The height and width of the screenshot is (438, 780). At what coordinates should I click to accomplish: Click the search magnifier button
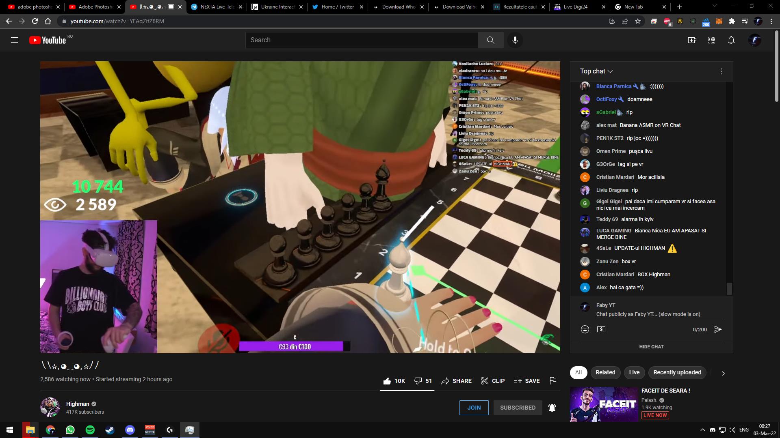point(490,40)
